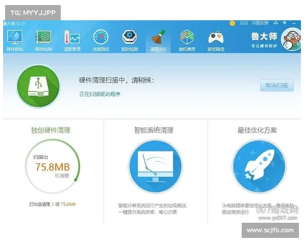Click the 最佳优化方案 heading

click(x=257, y=130)
